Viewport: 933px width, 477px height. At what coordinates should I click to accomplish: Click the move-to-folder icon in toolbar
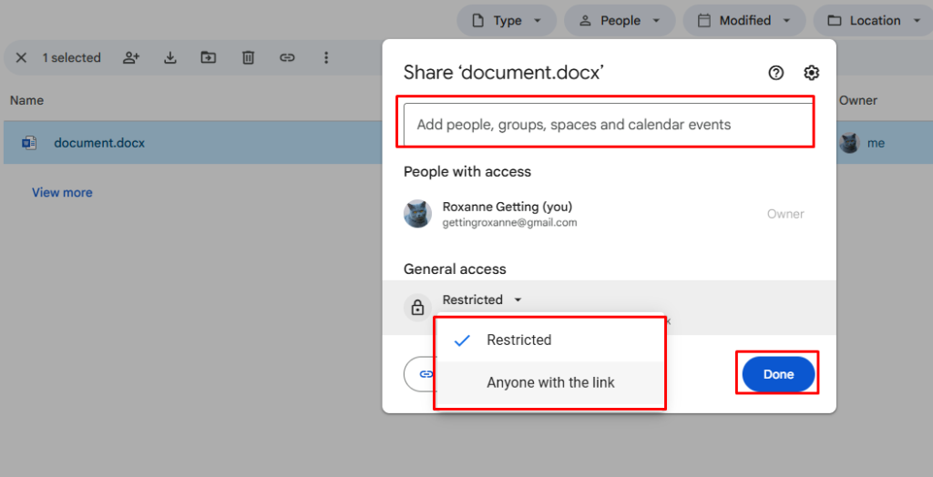(x=209, y=57)
